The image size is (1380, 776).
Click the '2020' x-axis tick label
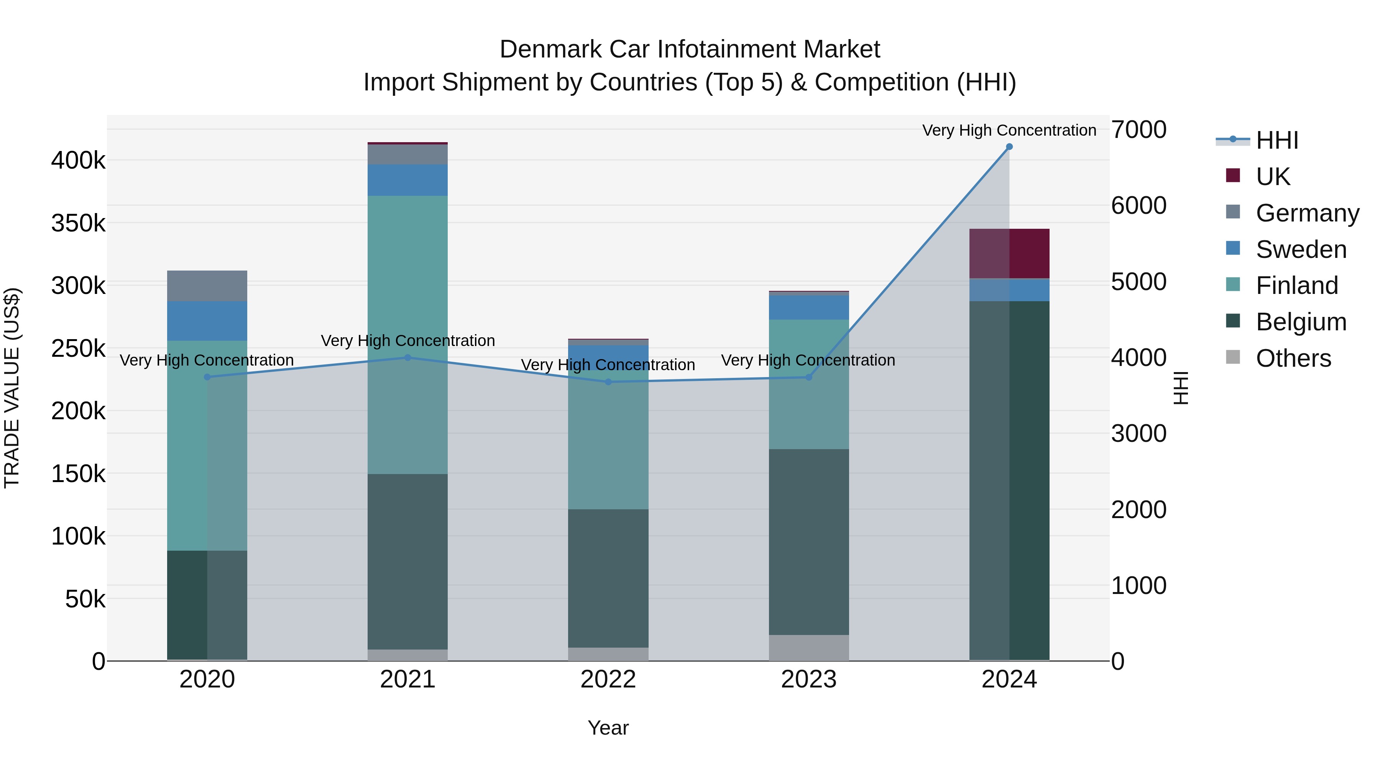tap(207, 679)
